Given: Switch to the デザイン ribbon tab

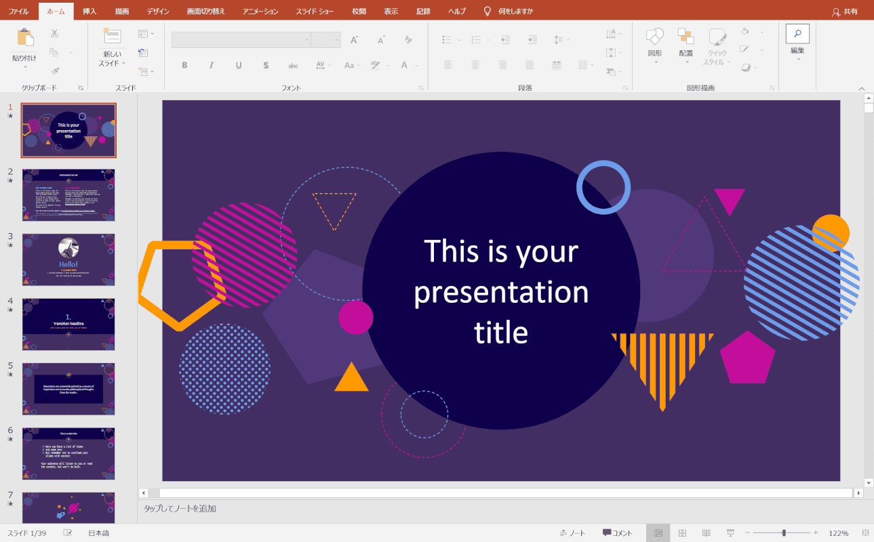Looking at the screenshot, I should pyautogui.click(x=158, y=12).
